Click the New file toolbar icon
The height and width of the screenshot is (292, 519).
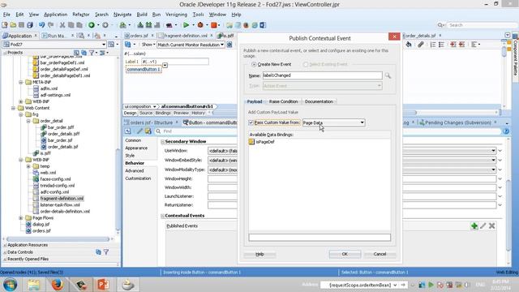pos(5,25)
